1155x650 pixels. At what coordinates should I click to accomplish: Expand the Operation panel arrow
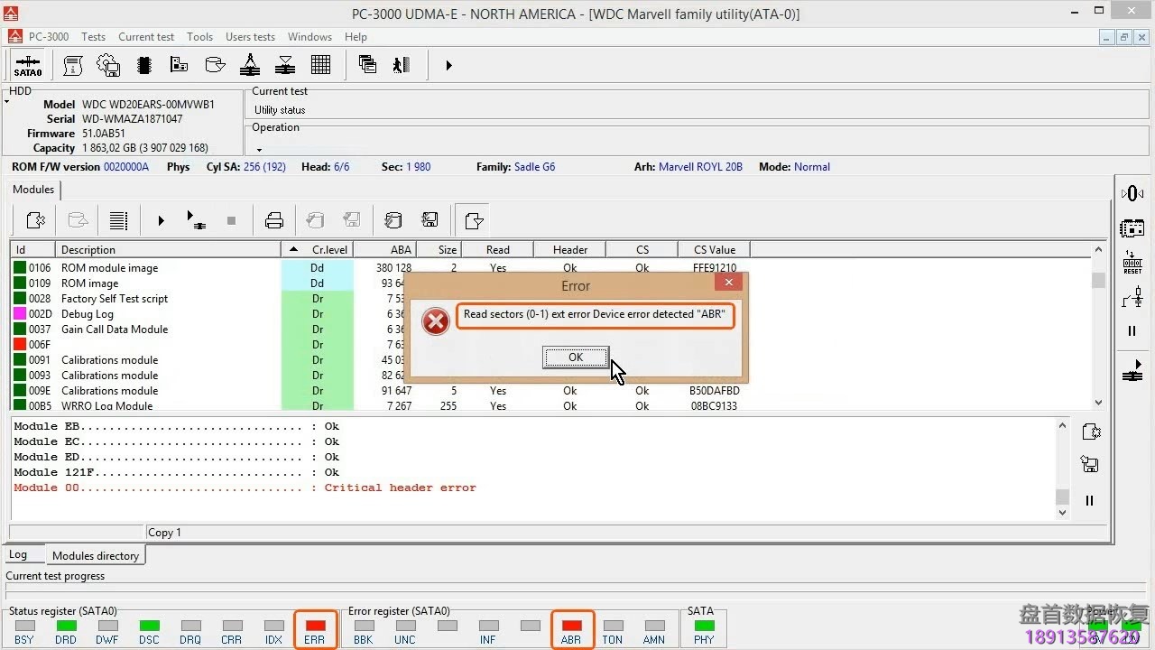tap(259, 150)
